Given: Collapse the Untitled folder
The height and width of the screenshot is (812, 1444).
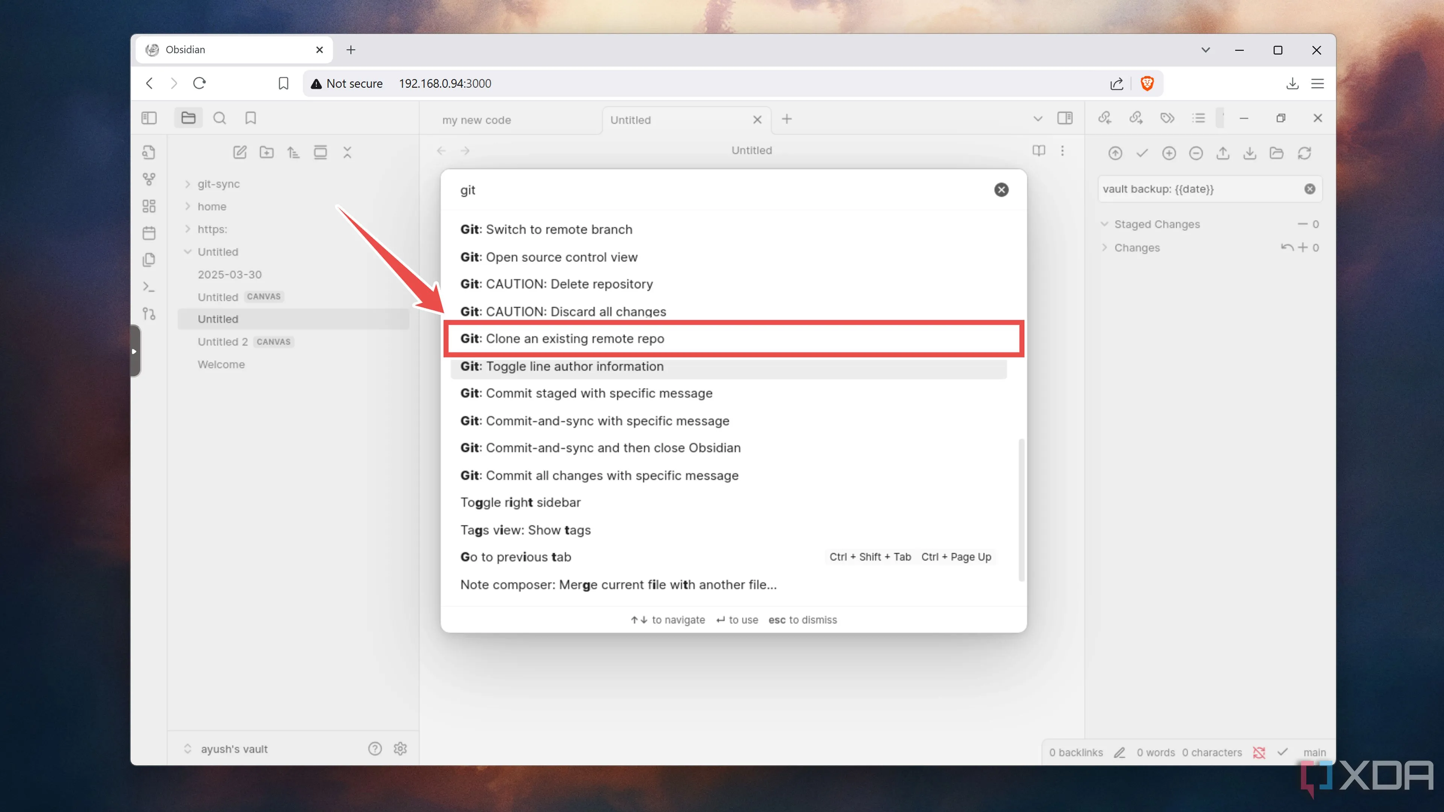Looking at the screenshot, I should point(218,252).
